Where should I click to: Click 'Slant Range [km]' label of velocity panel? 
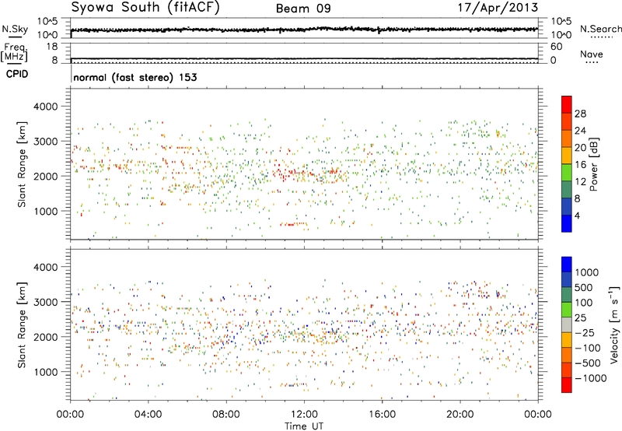[x=22, y=325]
